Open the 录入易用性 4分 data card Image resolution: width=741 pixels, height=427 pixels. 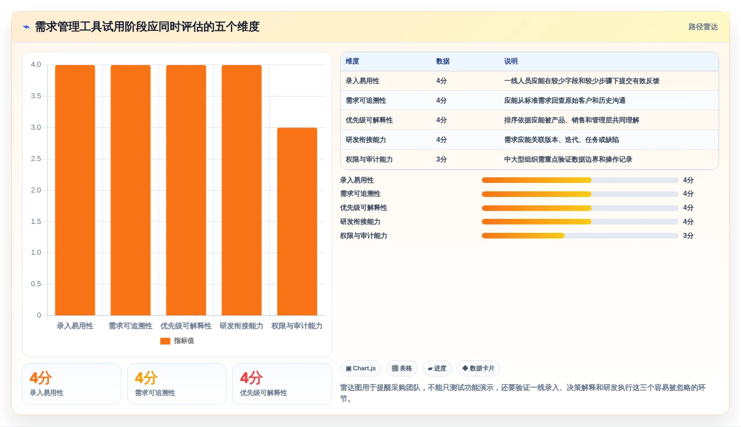coord(71,384)
